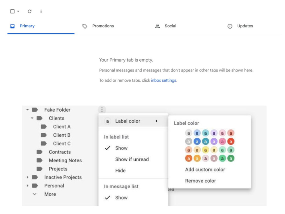Pick the light teal color swatch
Image resolution: width=285 pixels, height=214 pixels.
coord(205,133)
